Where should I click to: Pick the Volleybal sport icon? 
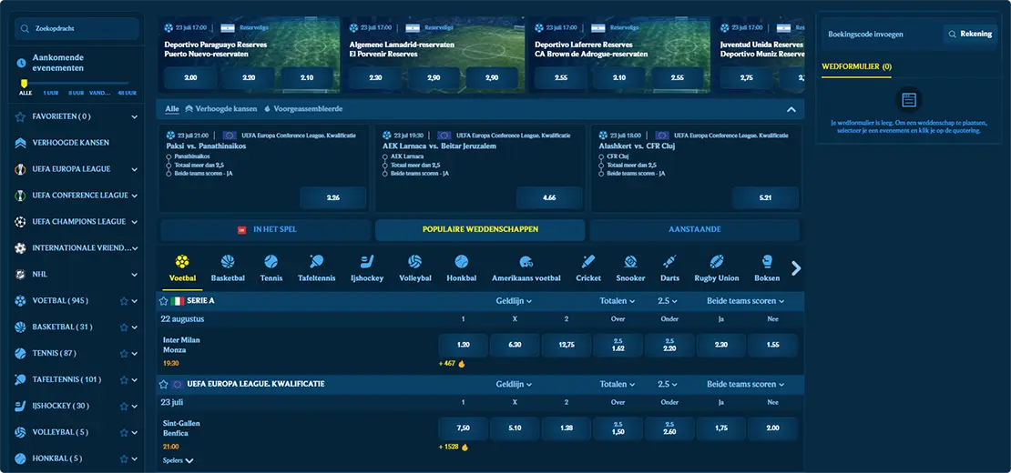414,268
